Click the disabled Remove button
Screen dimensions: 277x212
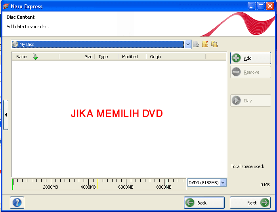click(250, 72)
